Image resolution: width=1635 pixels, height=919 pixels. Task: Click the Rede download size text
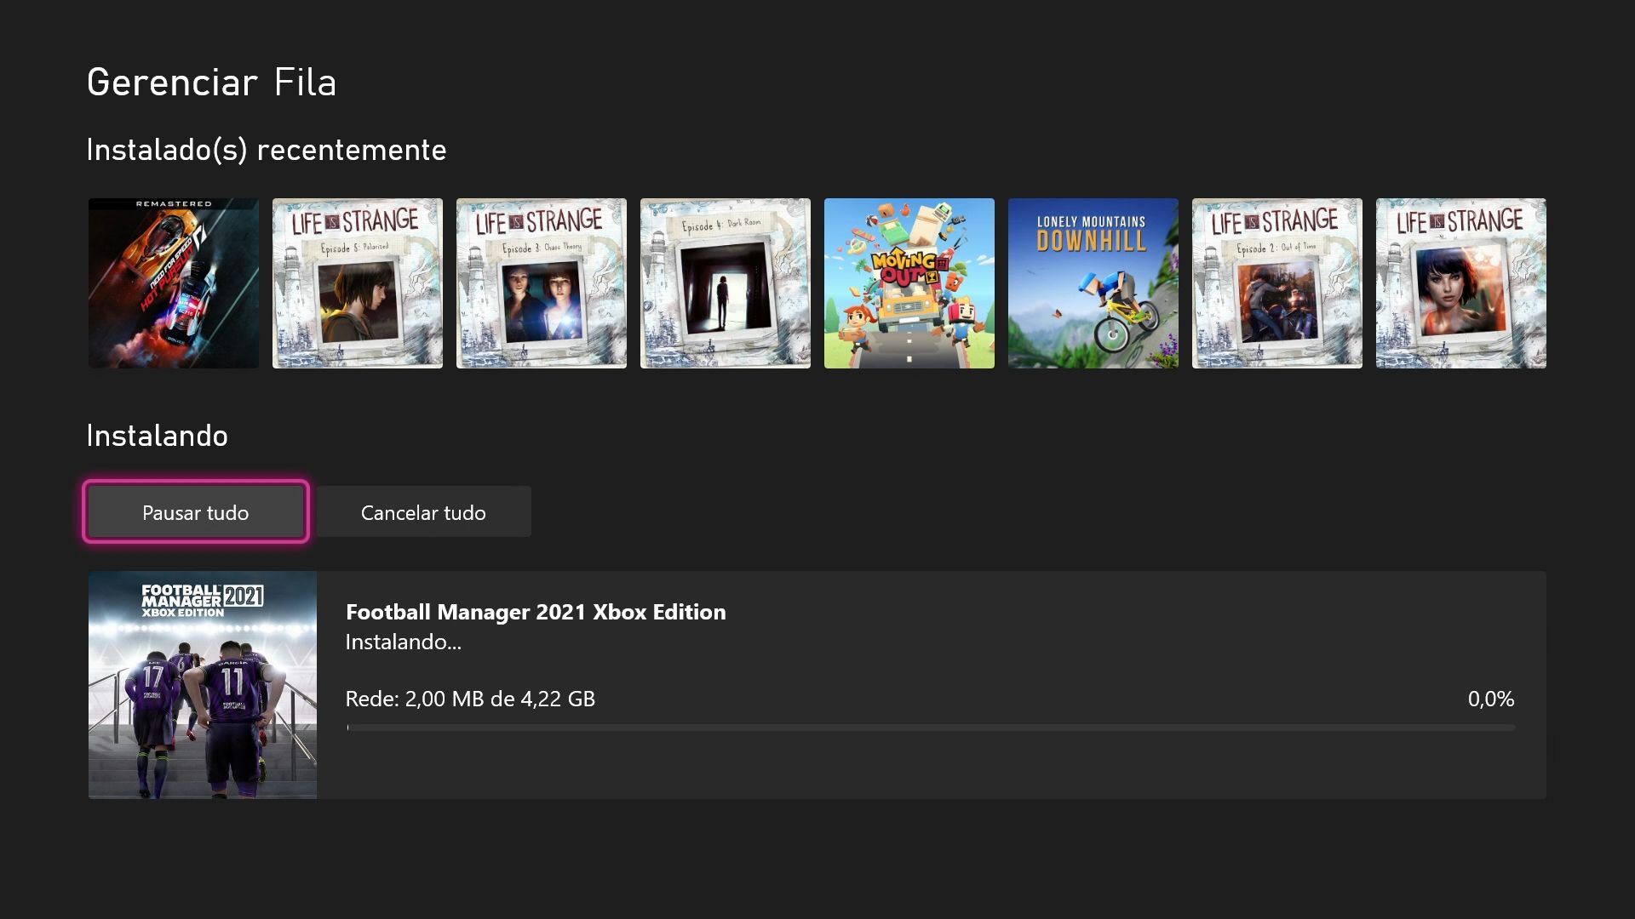click(x=470, y=699)
